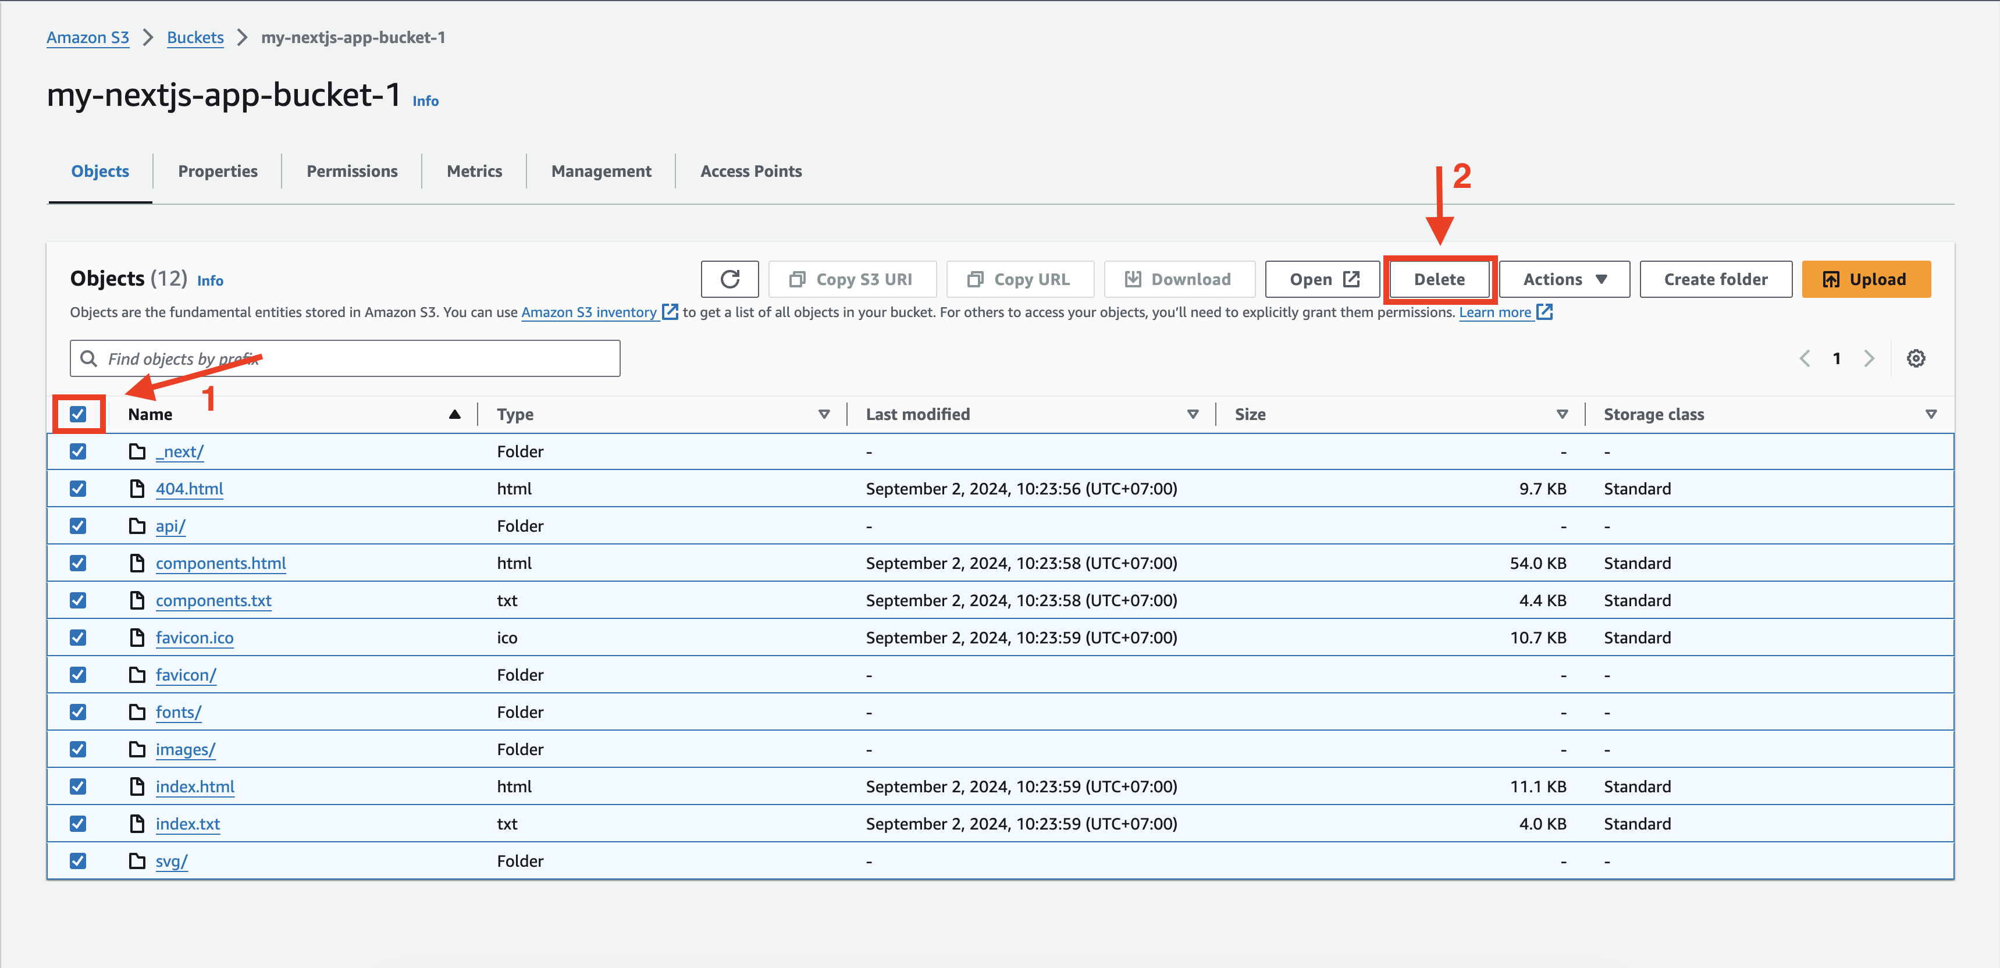Click folder icon beside svg/

(137, 862)
